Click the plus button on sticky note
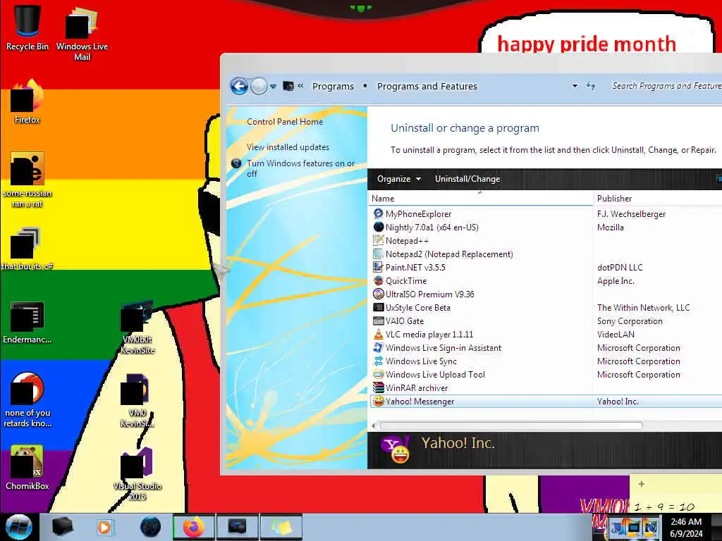The height and width of the screenshot is (541, 722). click(x=642, y=483)
